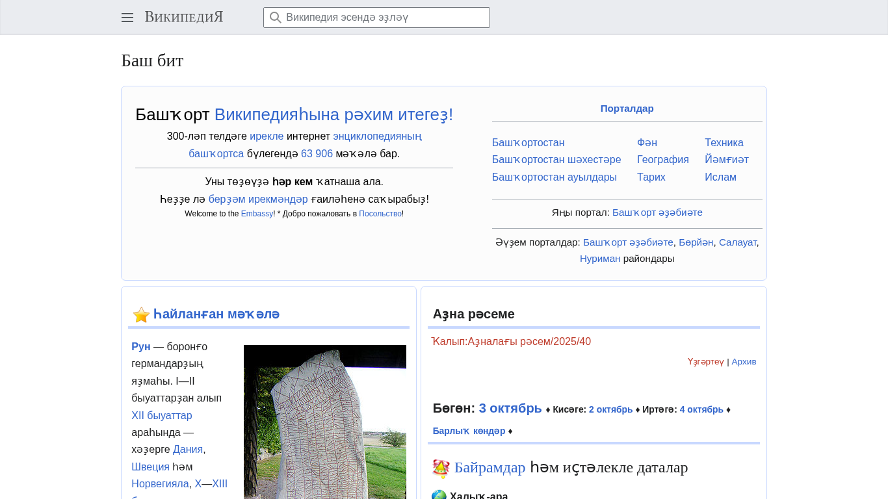
Task: Open the Архив link
Action: coord(744,362)
